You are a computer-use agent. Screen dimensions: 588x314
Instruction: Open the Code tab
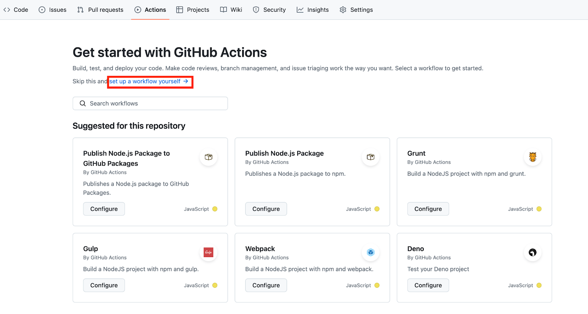coord(16,10)
